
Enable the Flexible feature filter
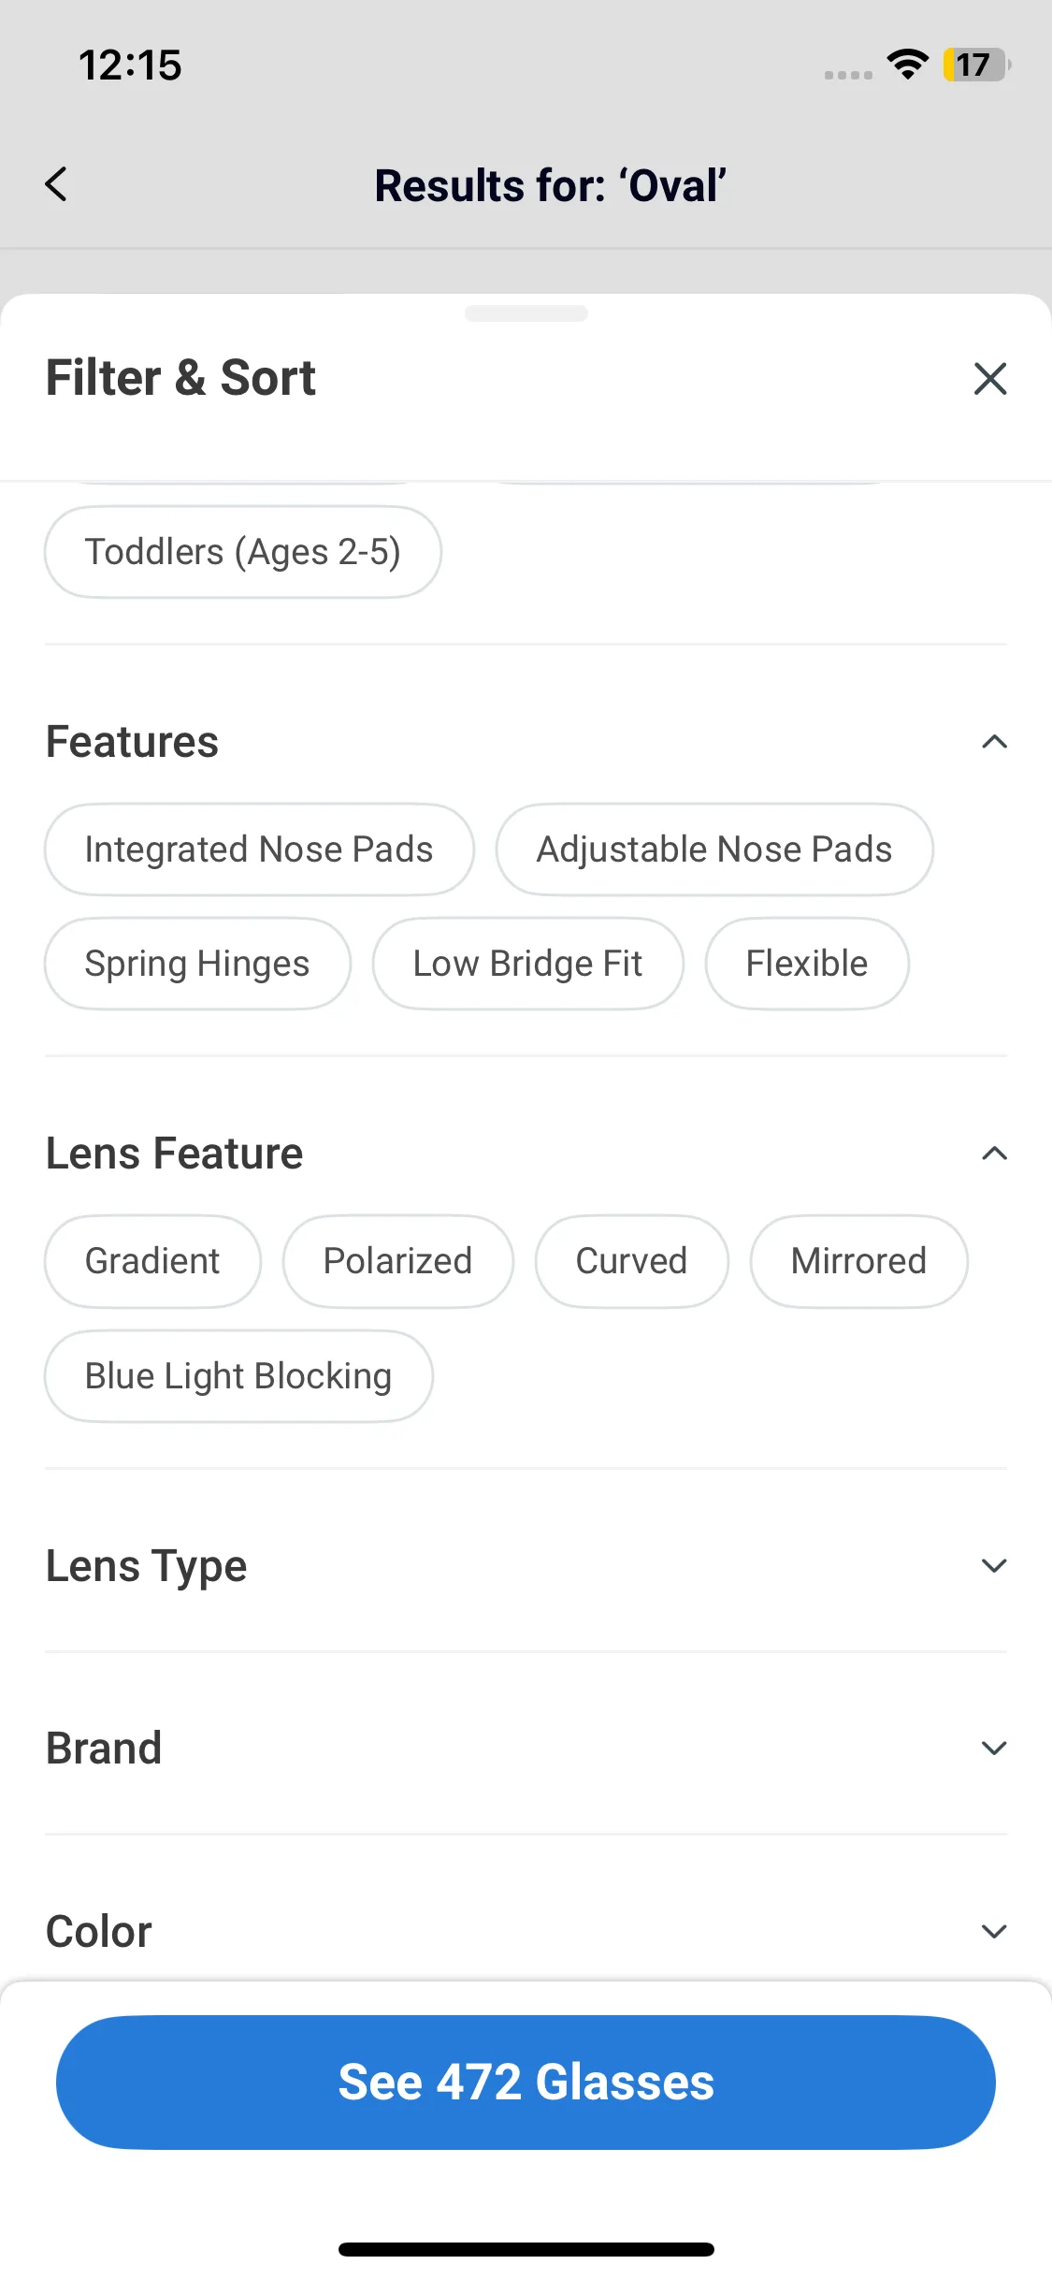pyautogui.click(x=807, y=964)
